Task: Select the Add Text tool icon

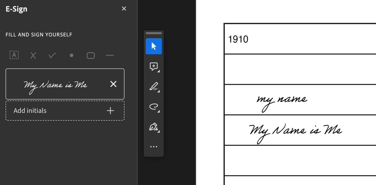Action: [14, 55]
